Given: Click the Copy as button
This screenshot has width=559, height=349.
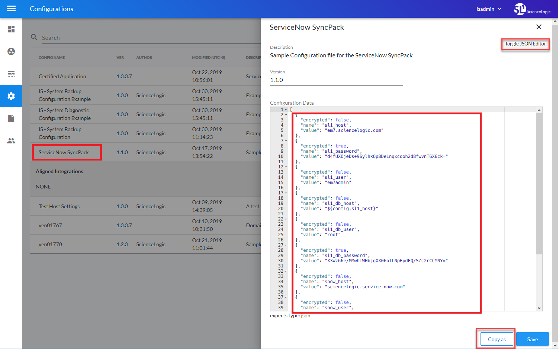Looking at the screenshot, I should 497,339.
